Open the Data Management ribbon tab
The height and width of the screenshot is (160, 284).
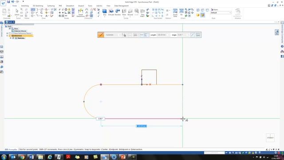tap(121, 6)
